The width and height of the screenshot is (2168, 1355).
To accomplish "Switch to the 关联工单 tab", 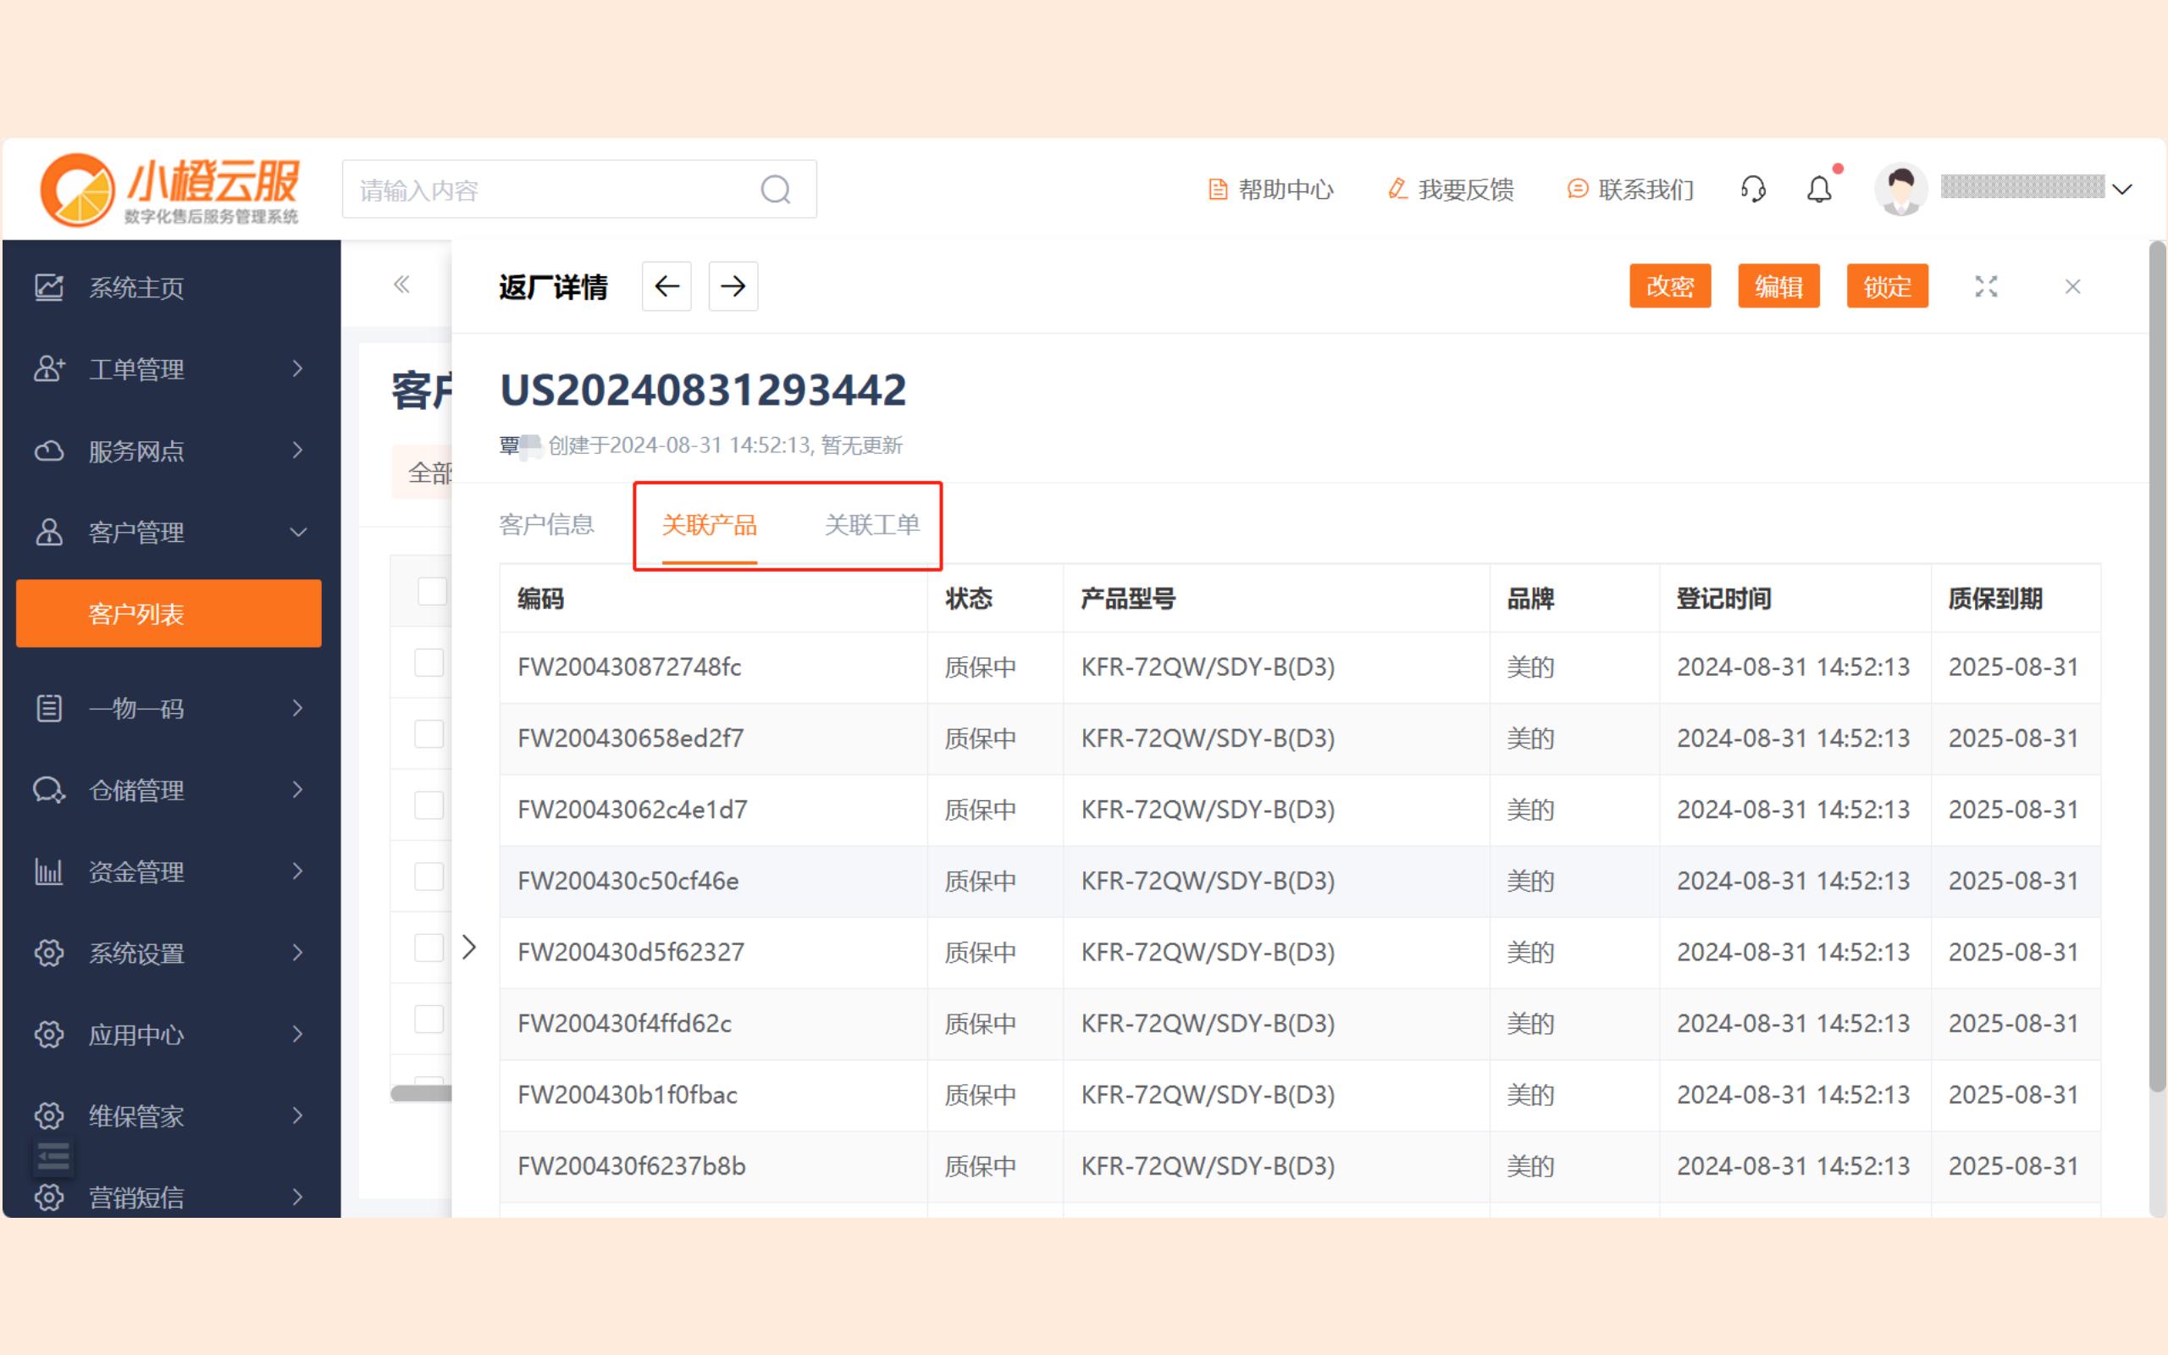I will coord(871,524).
